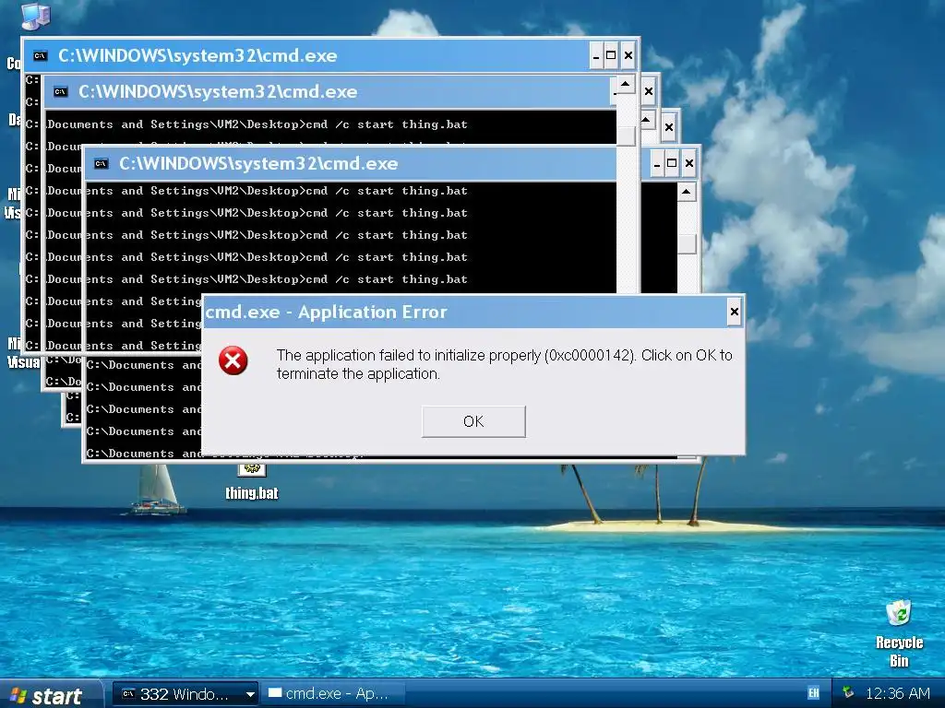Image resolution: width=945 pixels, height=708 pixels.
Task: Click OK in the Application Error dialog
Action: 473,421
